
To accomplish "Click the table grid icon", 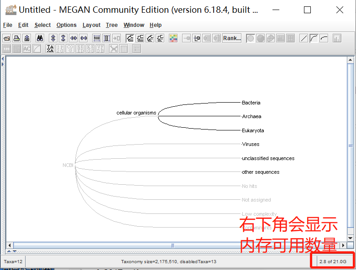I will 124,48.
